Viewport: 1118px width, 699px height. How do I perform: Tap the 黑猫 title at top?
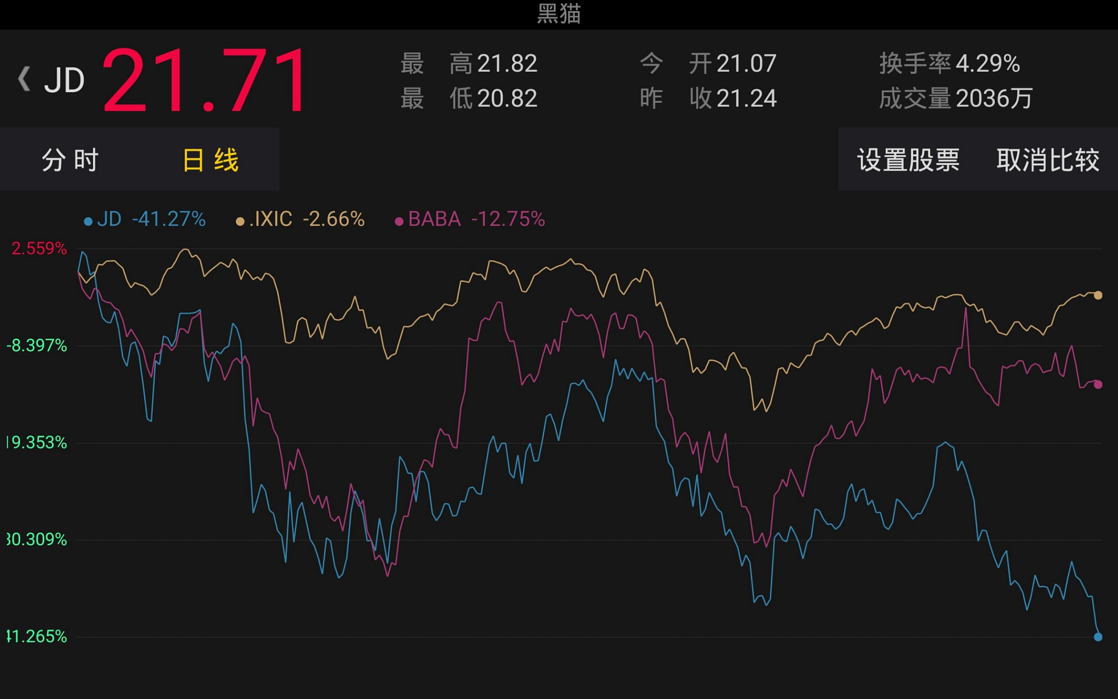559,14
